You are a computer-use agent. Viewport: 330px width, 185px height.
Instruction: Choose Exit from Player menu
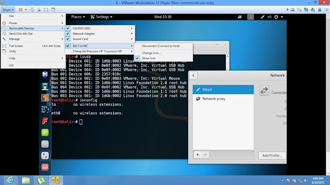coord(33,65)
